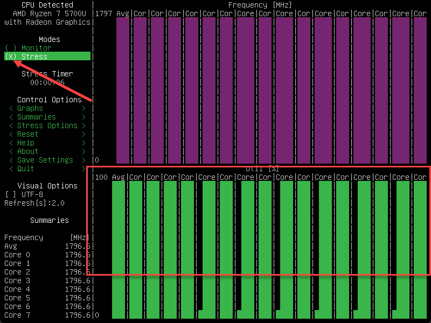Click the Avg column label in Util graph
This screenshot has height=323, width=431.
point(119,177)
